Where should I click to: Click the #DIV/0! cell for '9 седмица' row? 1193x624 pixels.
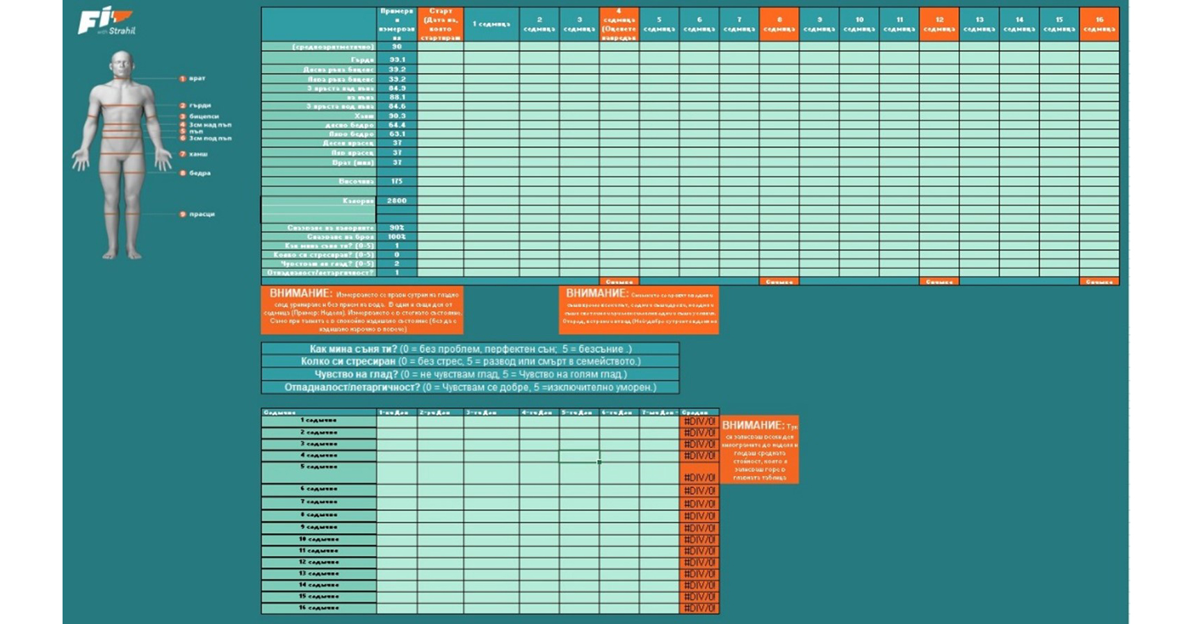tap(699, 528)
